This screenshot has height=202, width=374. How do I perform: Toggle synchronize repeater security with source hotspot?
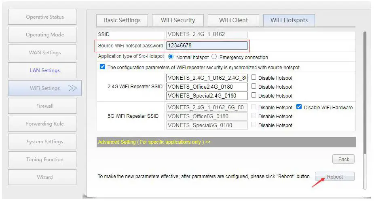(x=102, y=67)
